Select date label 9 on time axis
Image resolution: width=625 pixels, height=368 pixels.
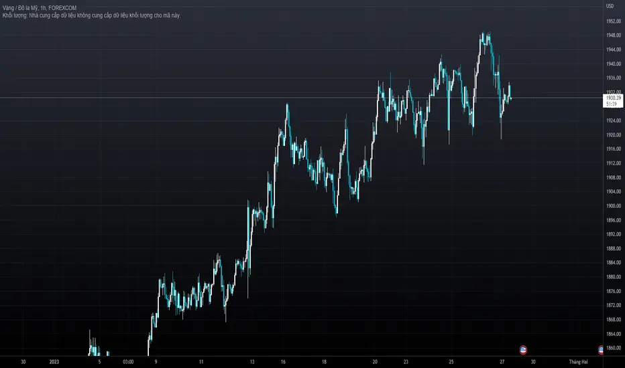(156, 362)
